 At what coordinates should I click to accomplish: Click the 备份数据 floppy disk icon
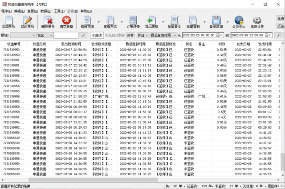tap(216, 22)
